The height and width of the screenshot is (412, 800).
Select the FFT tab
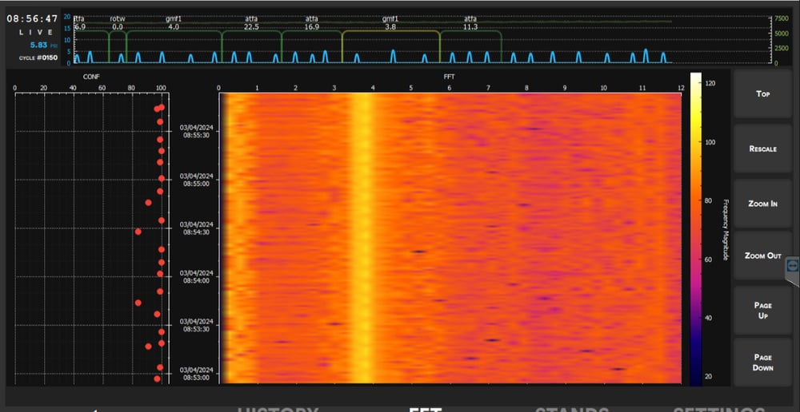(x=425, y=408)
